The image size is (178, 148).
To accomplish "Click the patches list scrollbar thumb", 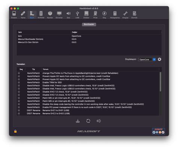I will (160, 82).
